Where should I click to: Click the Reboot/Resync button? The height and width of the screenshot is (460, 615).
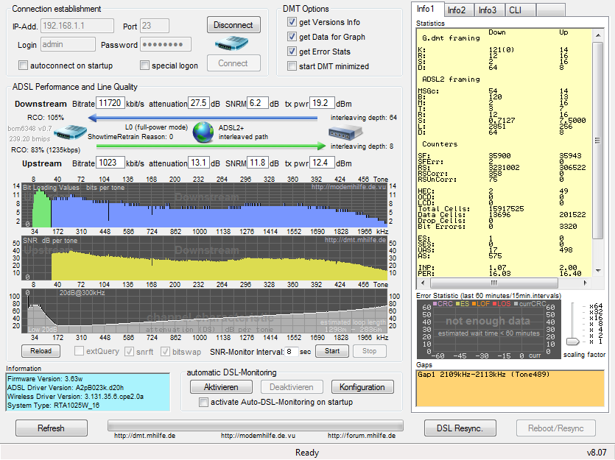556,428
